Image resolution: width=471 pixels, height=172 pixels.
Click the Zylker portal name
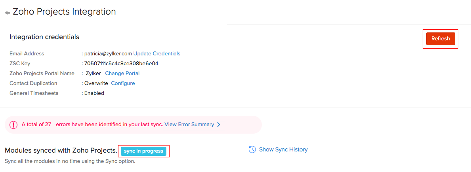pos(93,73)
